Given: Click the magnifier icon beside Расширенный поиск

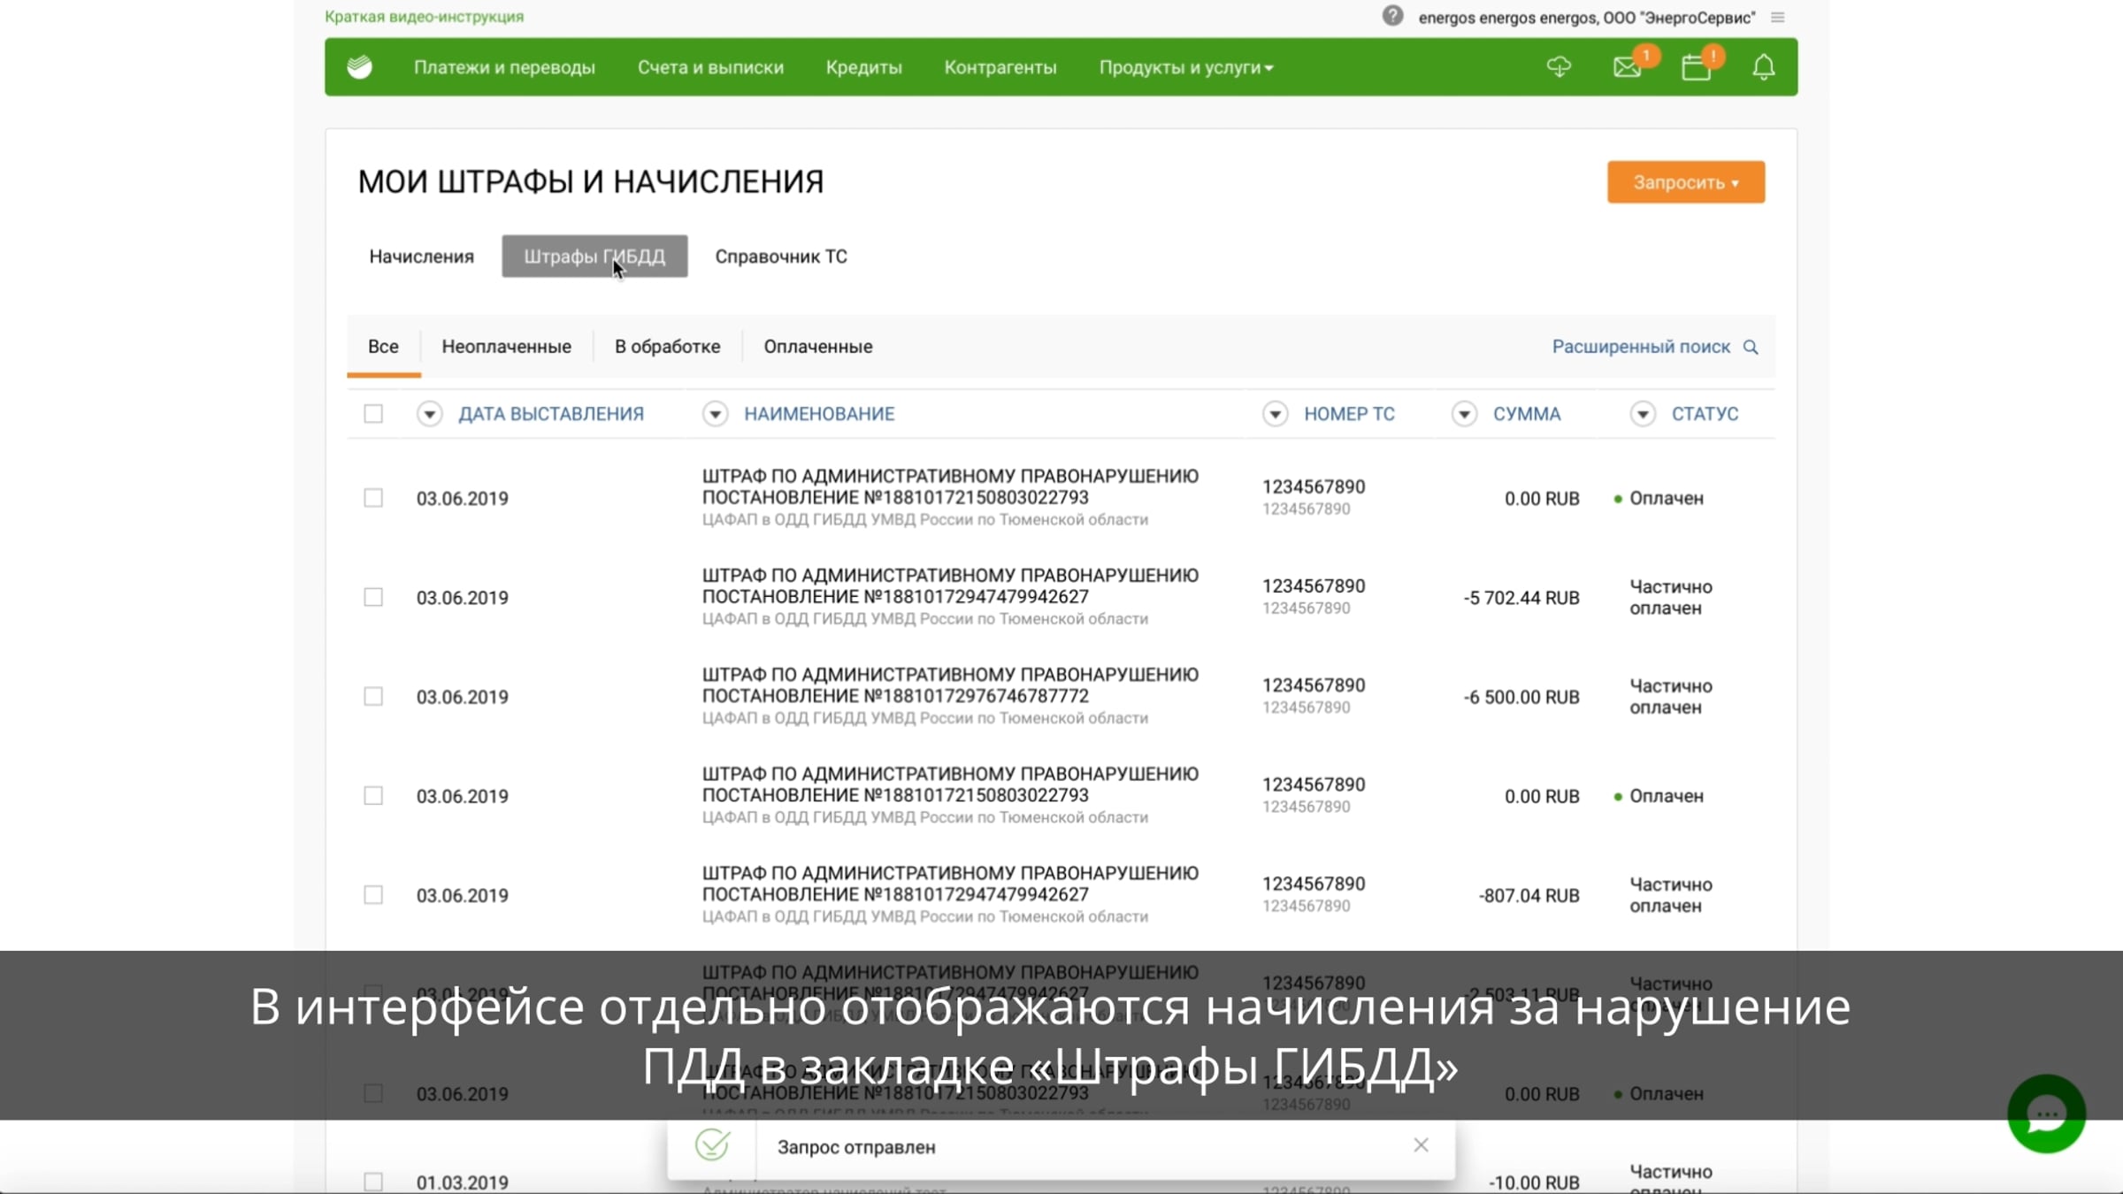Looking at the screenshot, I should [x=1751, y=347].
